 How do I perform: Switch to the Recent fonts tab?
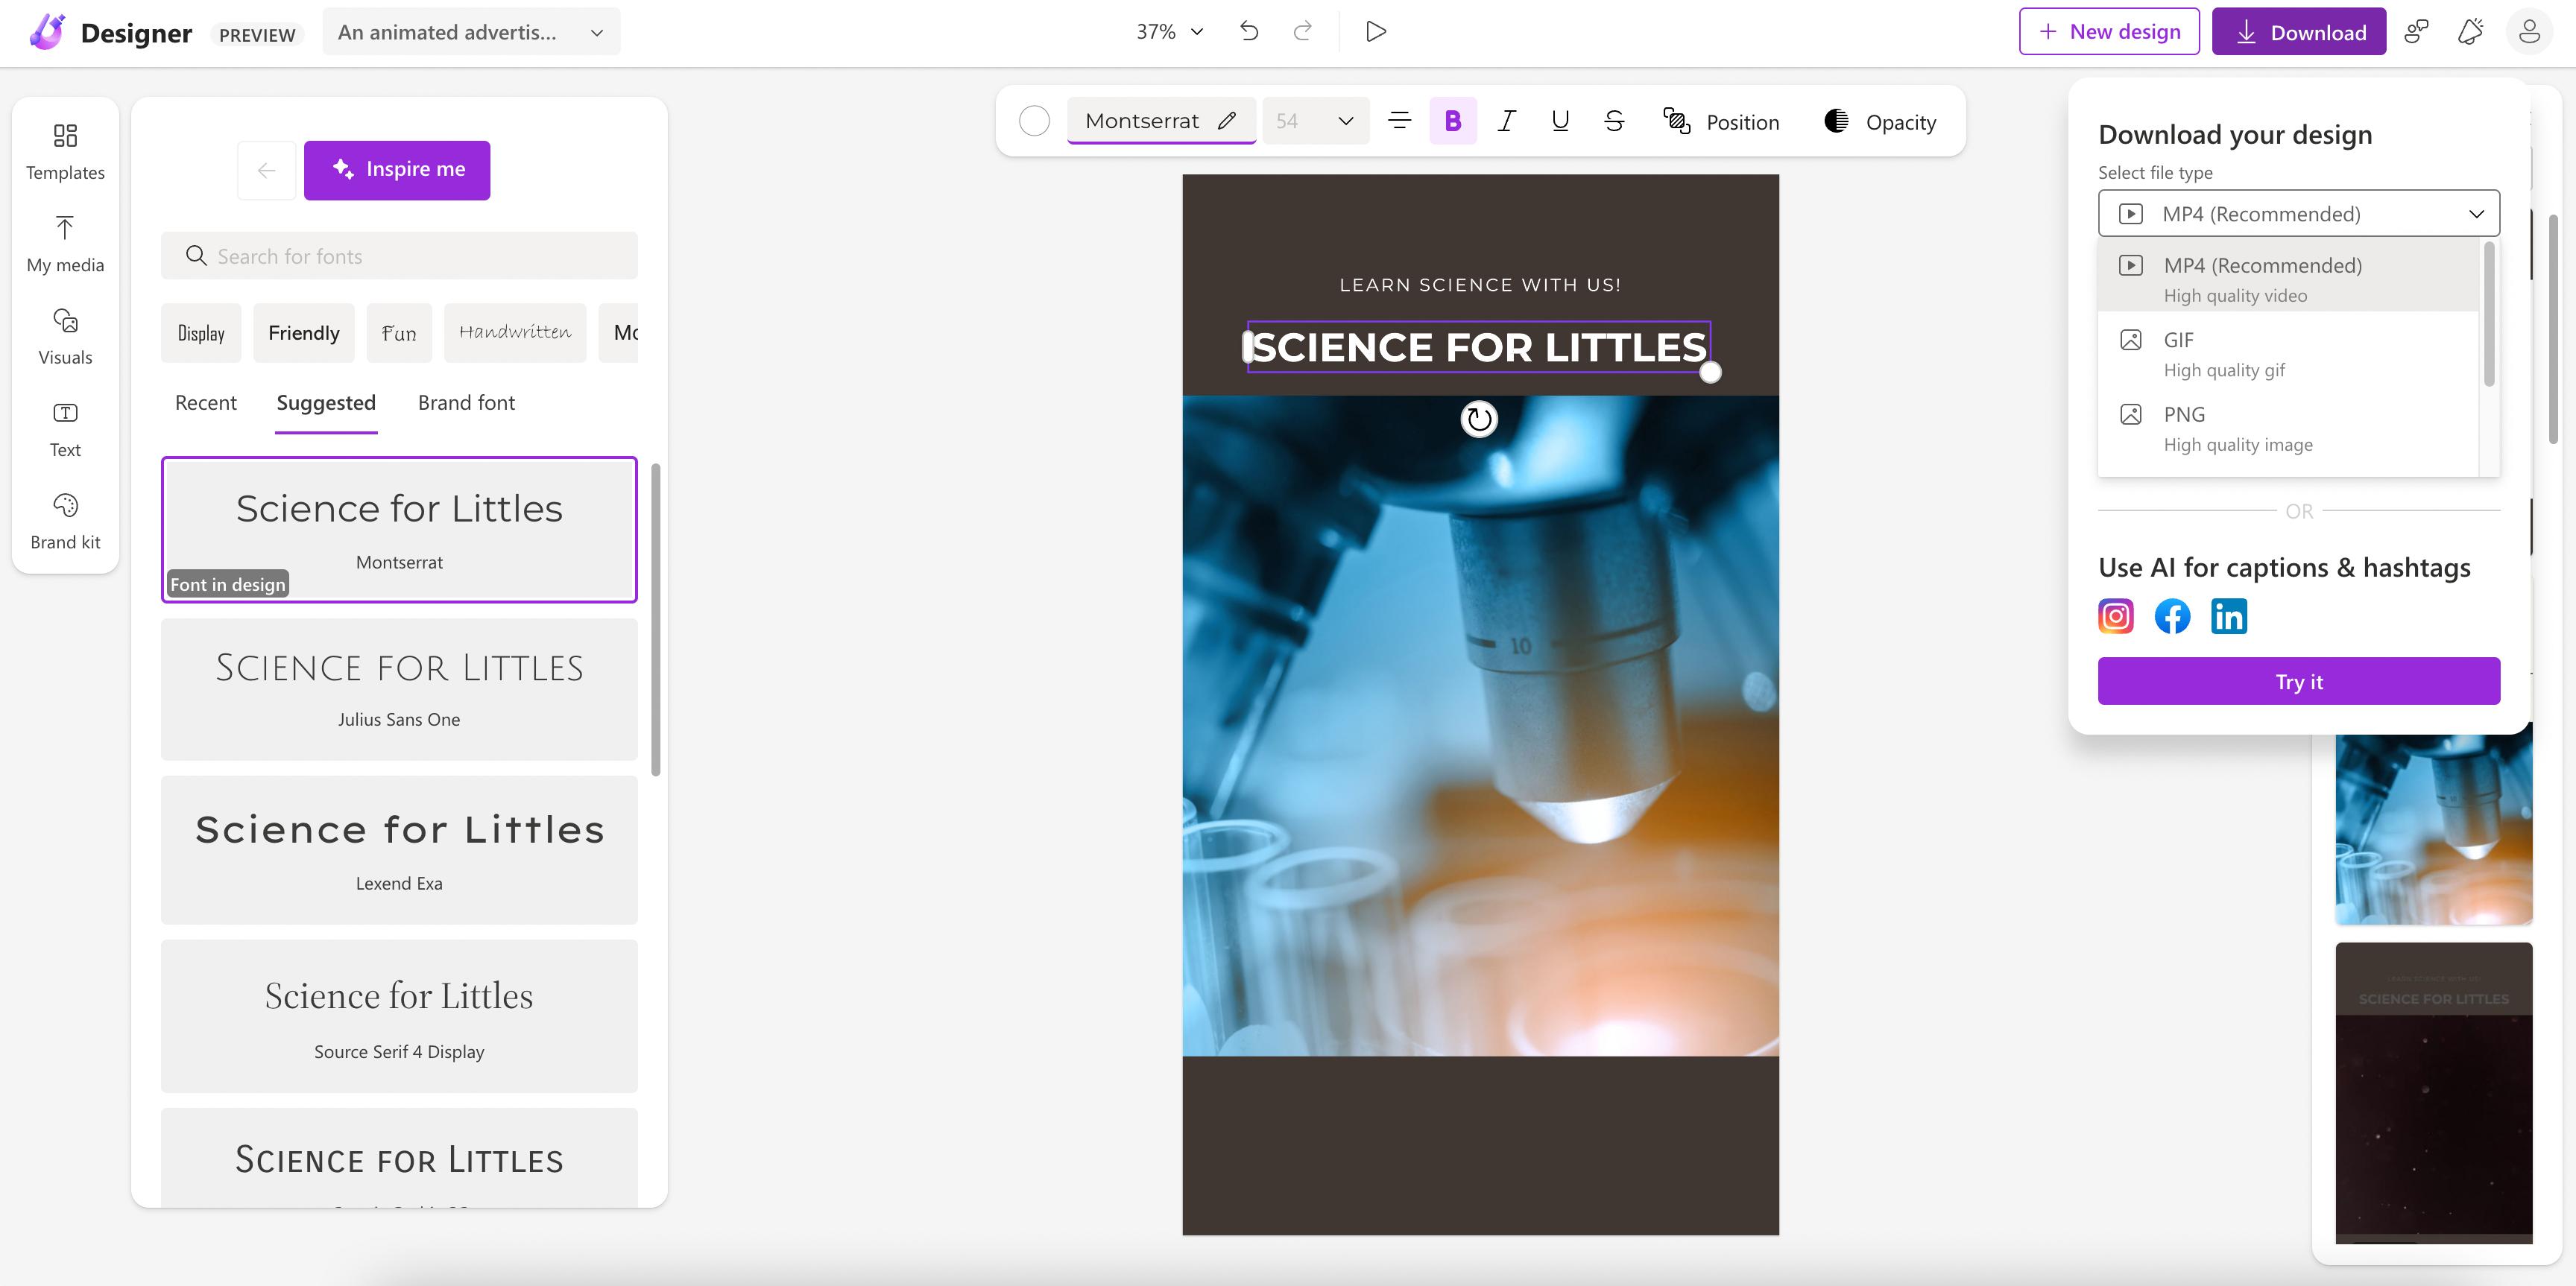click(206, 402)
